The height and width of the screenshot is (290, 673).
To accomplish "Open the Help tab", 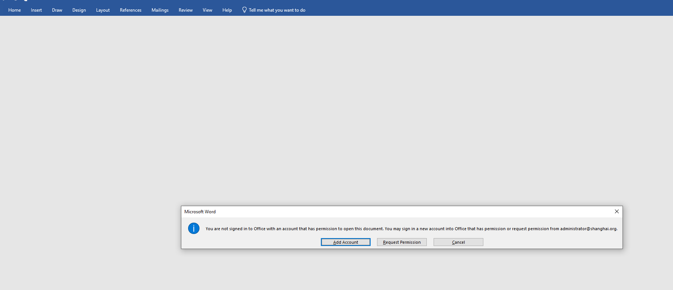I will (x=227, y=10).
